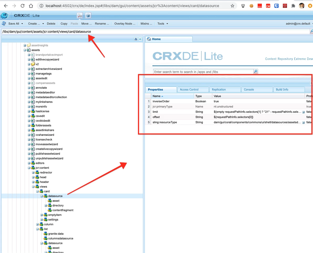This screenshot has height=253, width=313.
Task: Select the inverseOrder property row
Action: (x=229, y=101)
